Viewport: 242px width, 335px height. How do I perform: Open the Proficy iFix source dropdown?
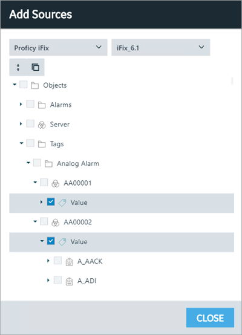pos(58,47)
